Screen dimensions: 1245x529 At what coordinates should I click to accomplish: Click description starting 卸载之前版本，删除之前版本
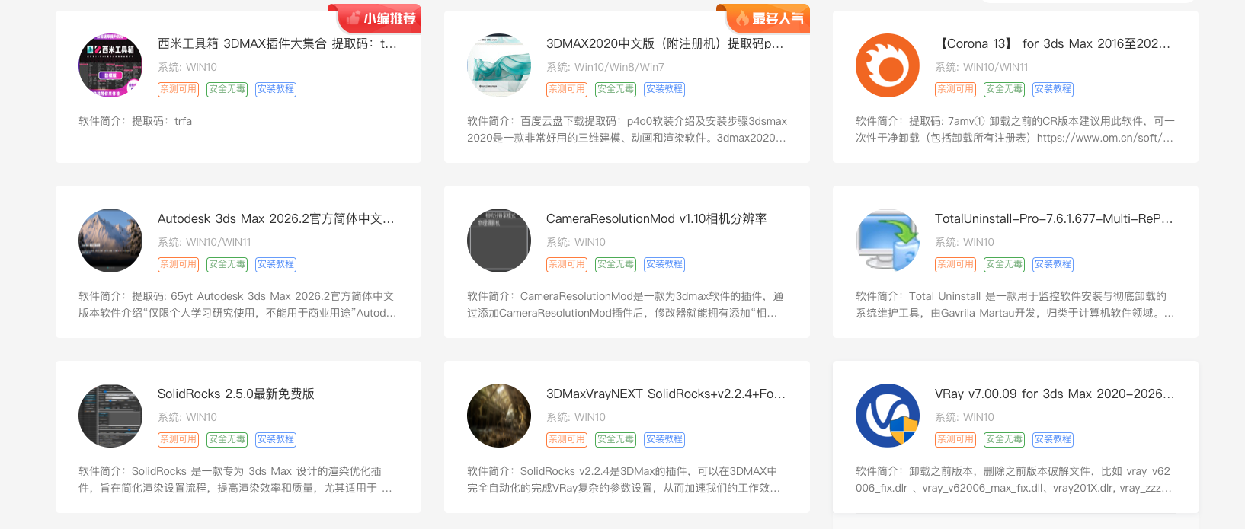point(1014,480)
